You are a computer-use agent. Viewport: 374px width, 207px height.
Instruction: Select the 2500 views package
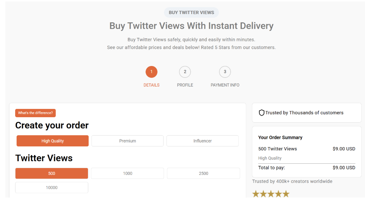204,173
